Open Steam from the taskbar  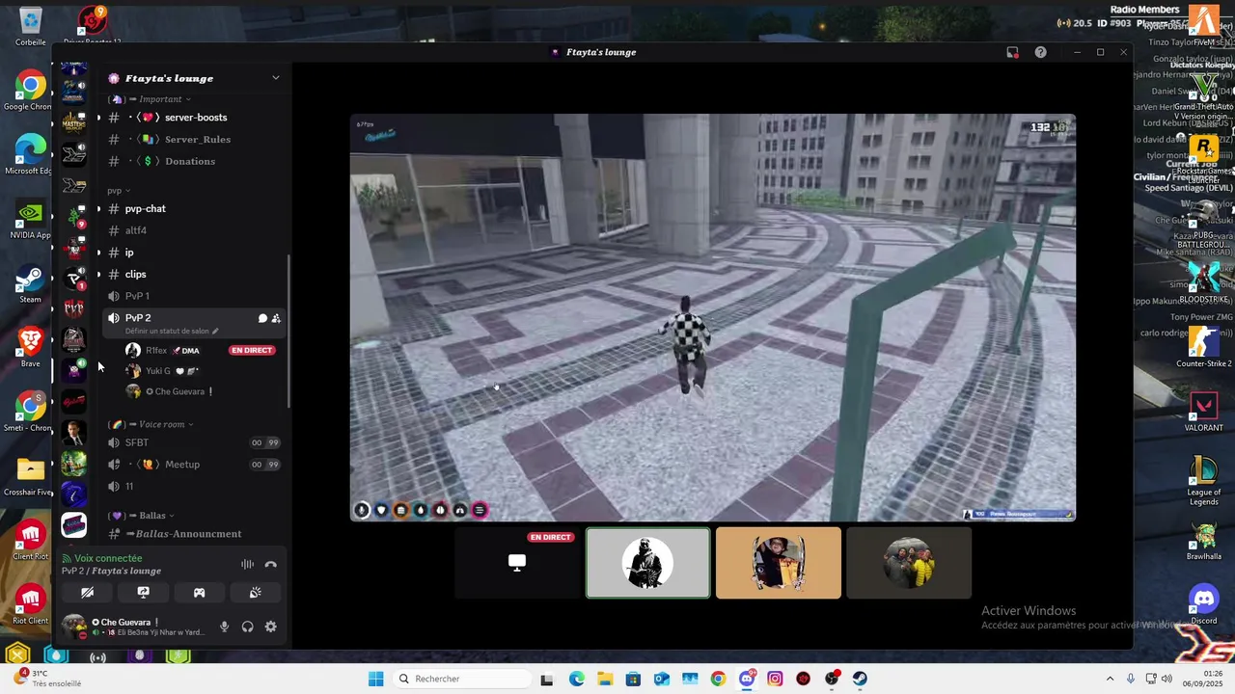pyautogui.click(x=860, y=679)
